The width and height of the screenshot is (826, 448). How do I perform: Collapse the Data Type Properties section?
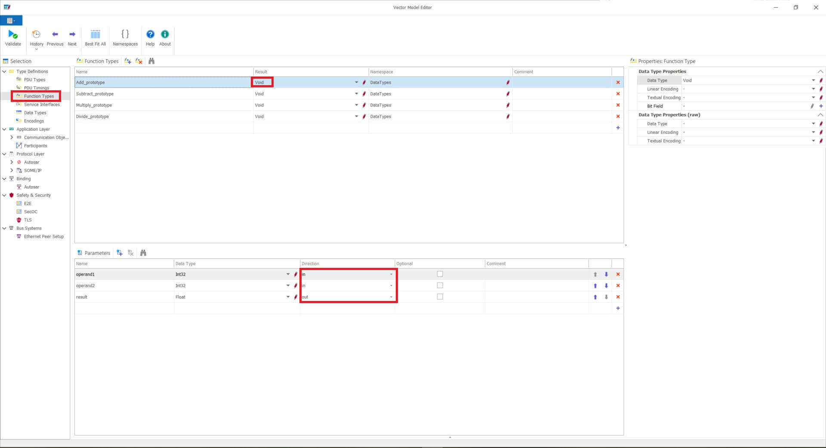tap(820, 72)
